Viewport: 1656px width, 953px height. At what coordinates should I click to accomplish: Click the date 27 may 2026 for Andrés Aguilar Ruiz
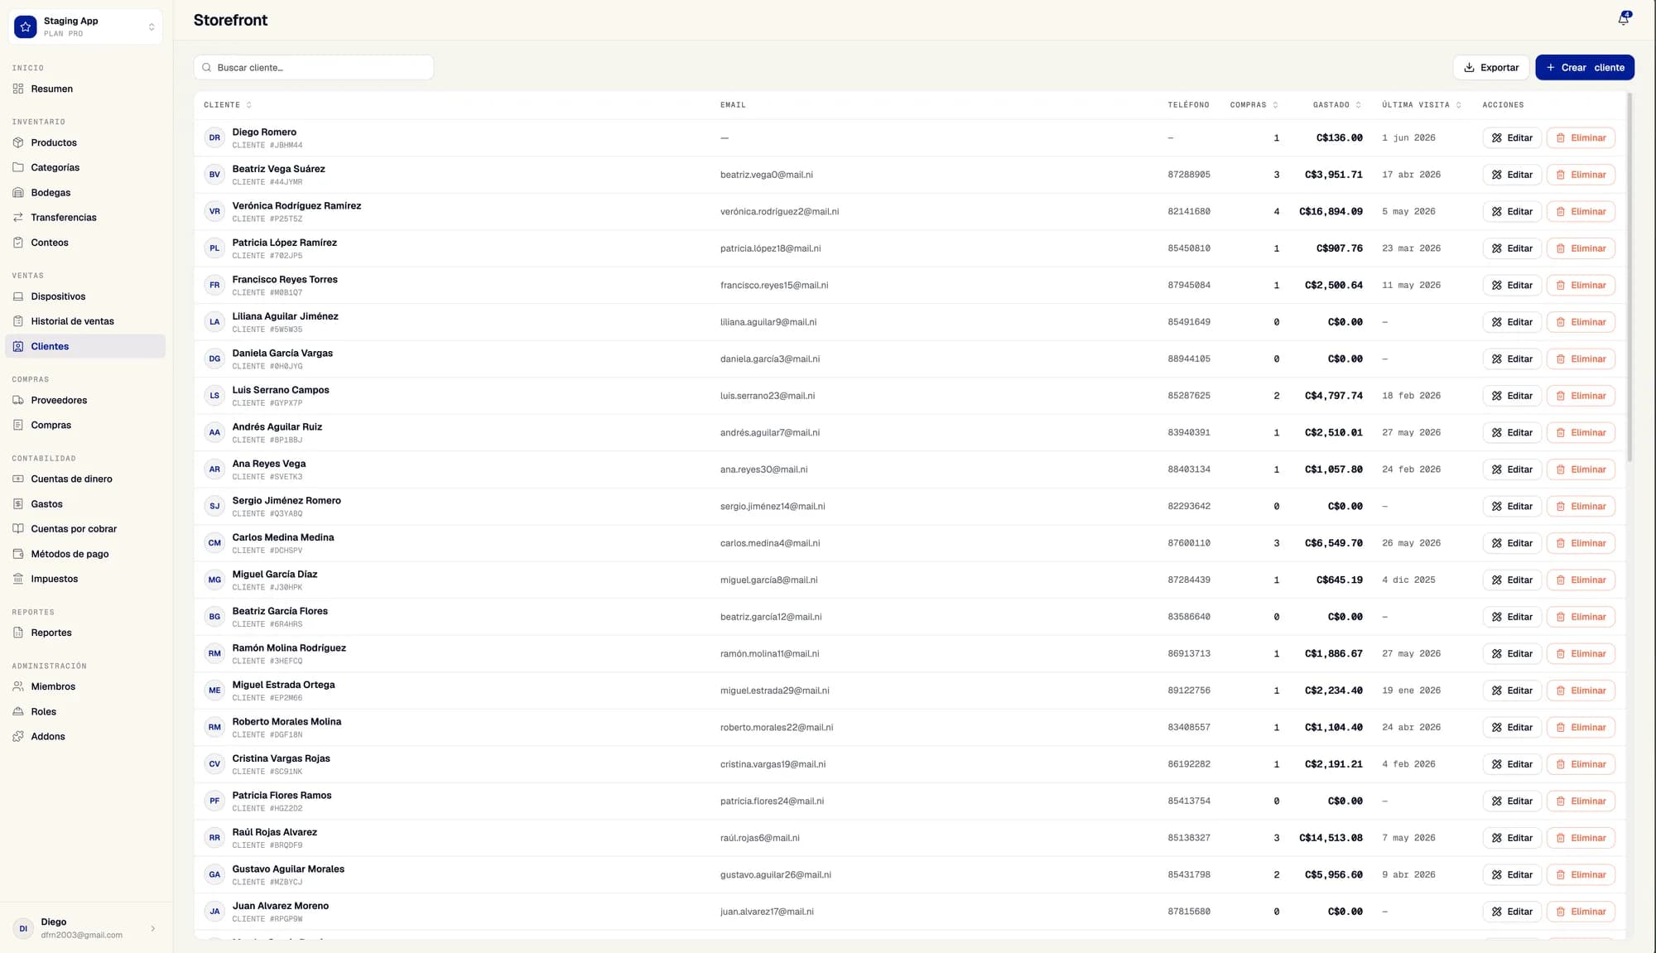pos(1411,432)
